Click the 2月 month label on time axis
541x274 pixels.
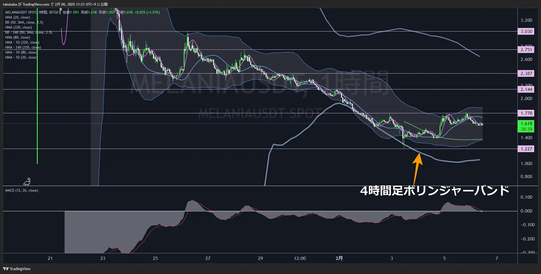pyautogui.click(x=339, y=258)
